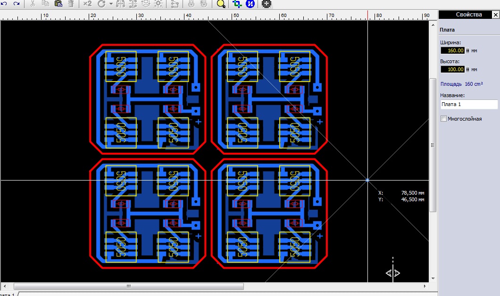Click the blue Info icon
Screen dimensions: 500x296
(x=250, y=4)
